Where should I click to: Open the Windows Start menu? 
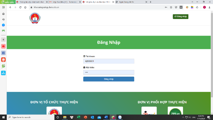click(3, 117)
